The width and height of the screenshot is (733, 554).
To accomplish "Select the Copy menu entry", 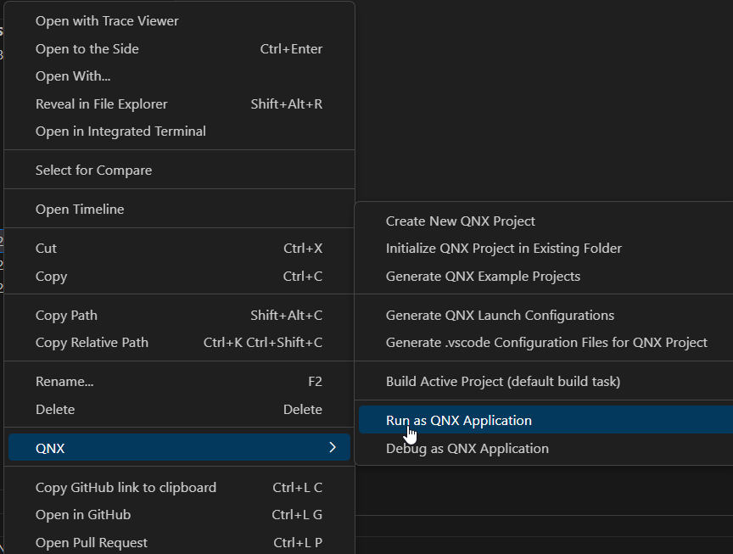I will pos(179,277).
